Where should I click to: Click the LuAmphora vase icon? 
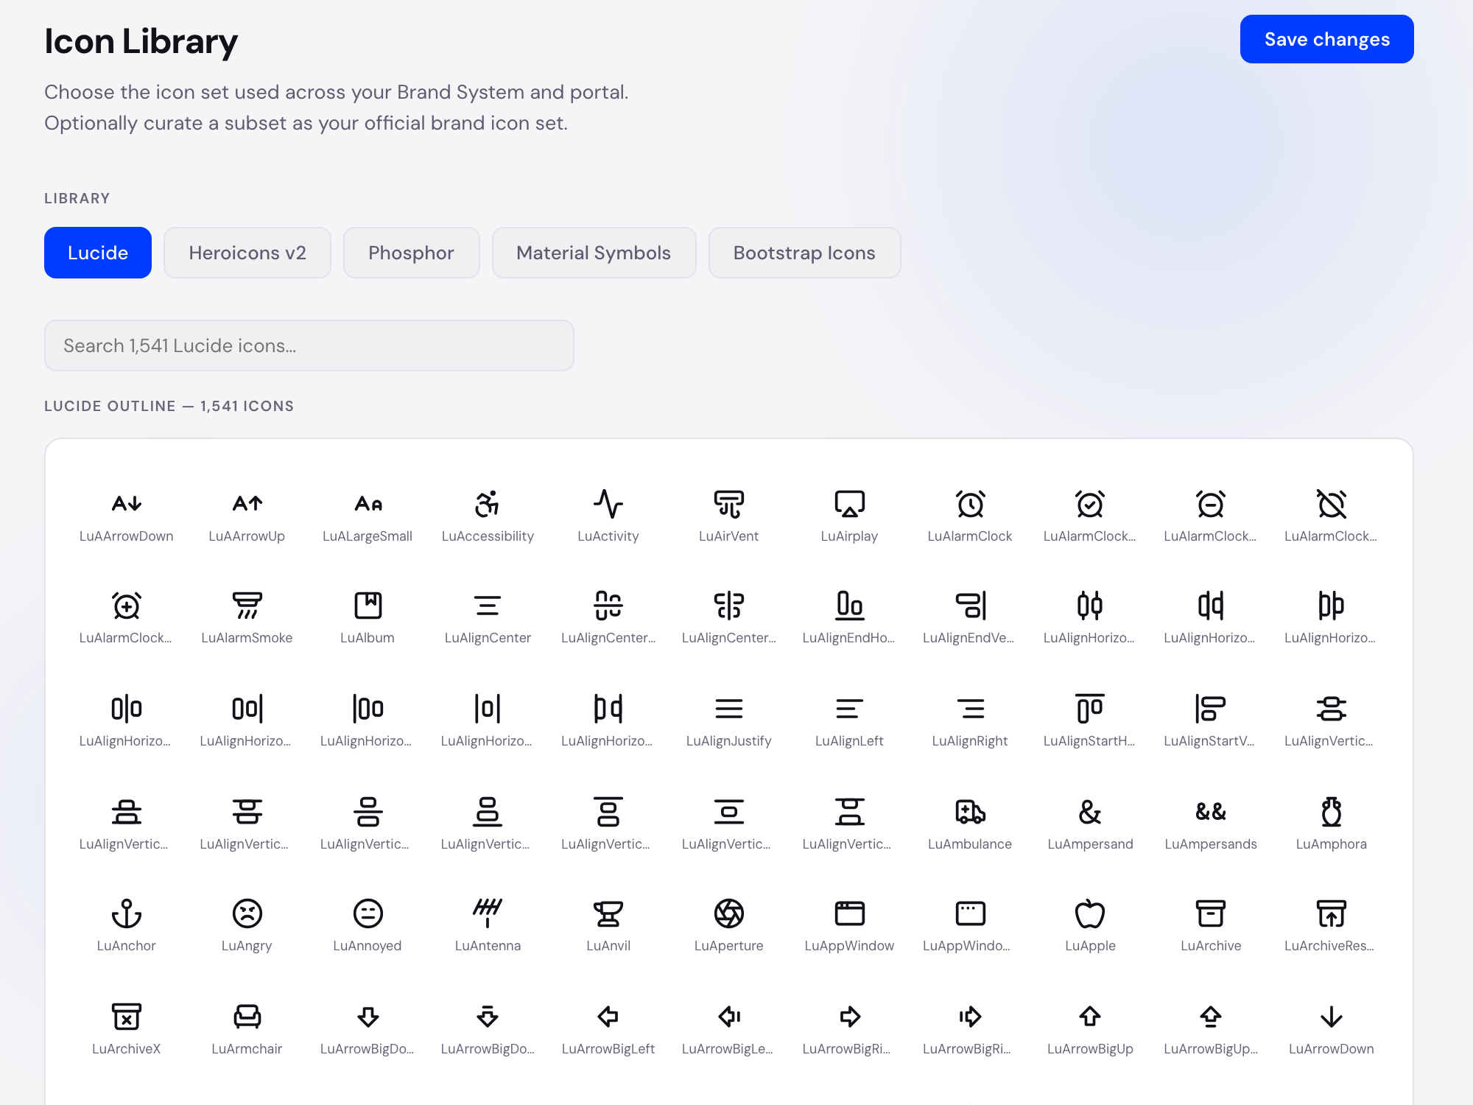1332,813
